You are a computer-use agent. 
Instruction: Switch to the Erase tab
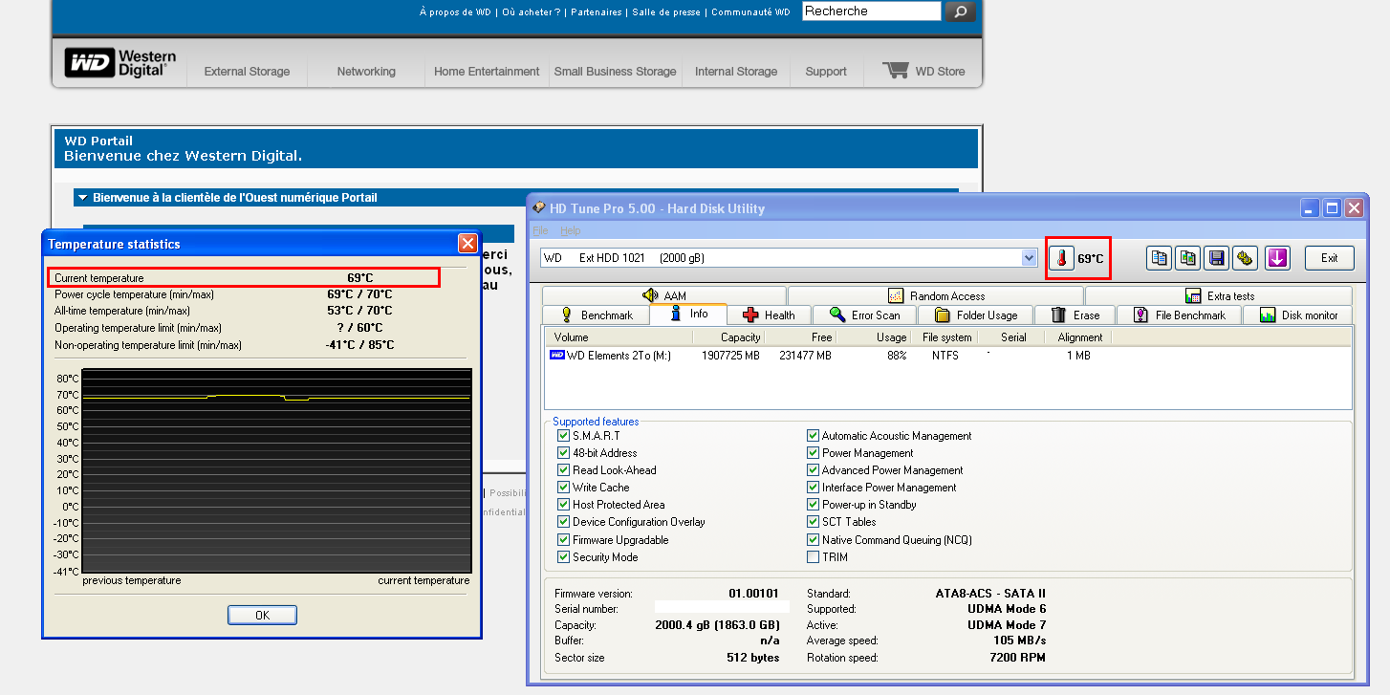1075,315
